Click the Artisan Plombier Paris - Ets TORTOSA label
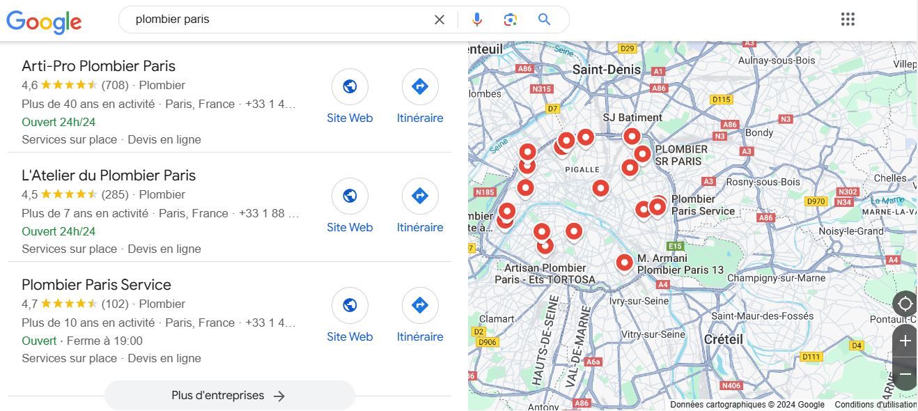Image resolution: width=918 pixels, height=411 pixels. pos(545,274)
